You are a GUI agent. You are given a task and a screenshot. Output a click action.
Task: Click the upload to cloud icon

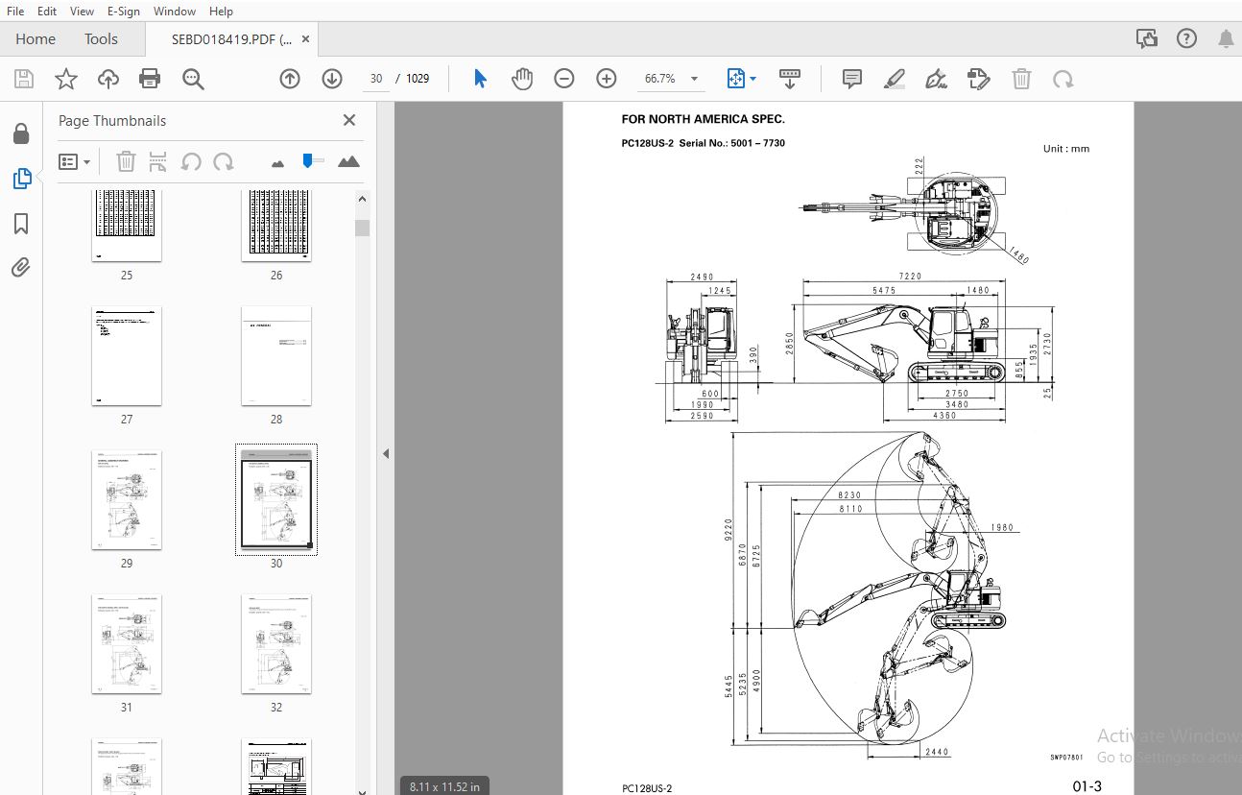coord(108,79)
